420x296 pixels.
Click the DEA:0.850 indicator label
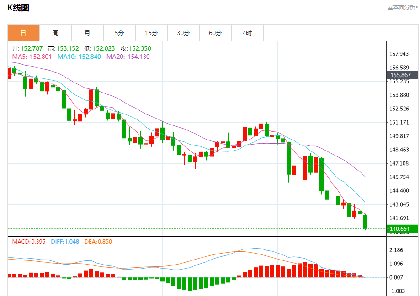(x=98, y=242)
